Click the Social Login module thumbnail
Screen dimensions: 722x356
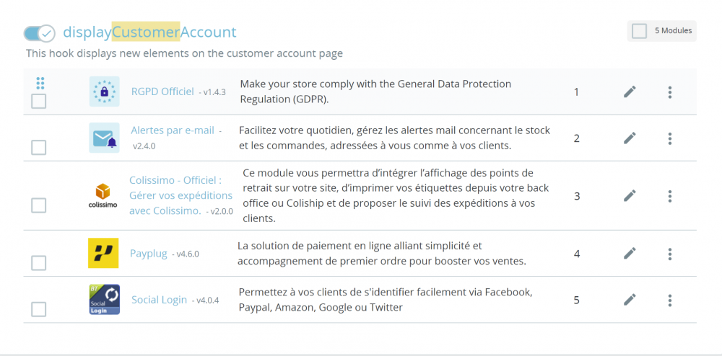coord(104,299)
